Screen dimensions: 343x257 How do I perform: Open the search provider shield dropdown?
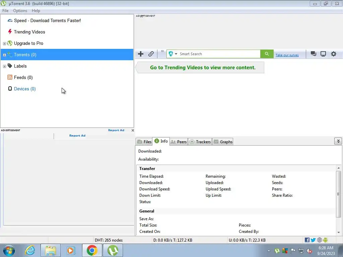173,54
